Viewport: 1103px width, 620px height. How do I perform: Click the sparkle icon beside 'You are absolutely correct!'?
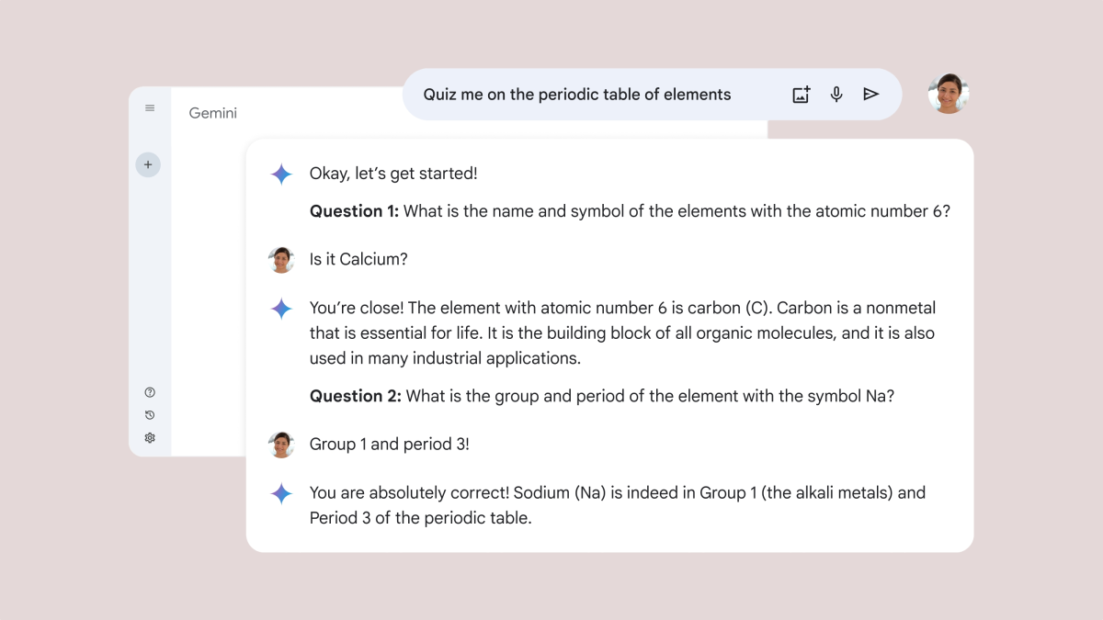281,494
